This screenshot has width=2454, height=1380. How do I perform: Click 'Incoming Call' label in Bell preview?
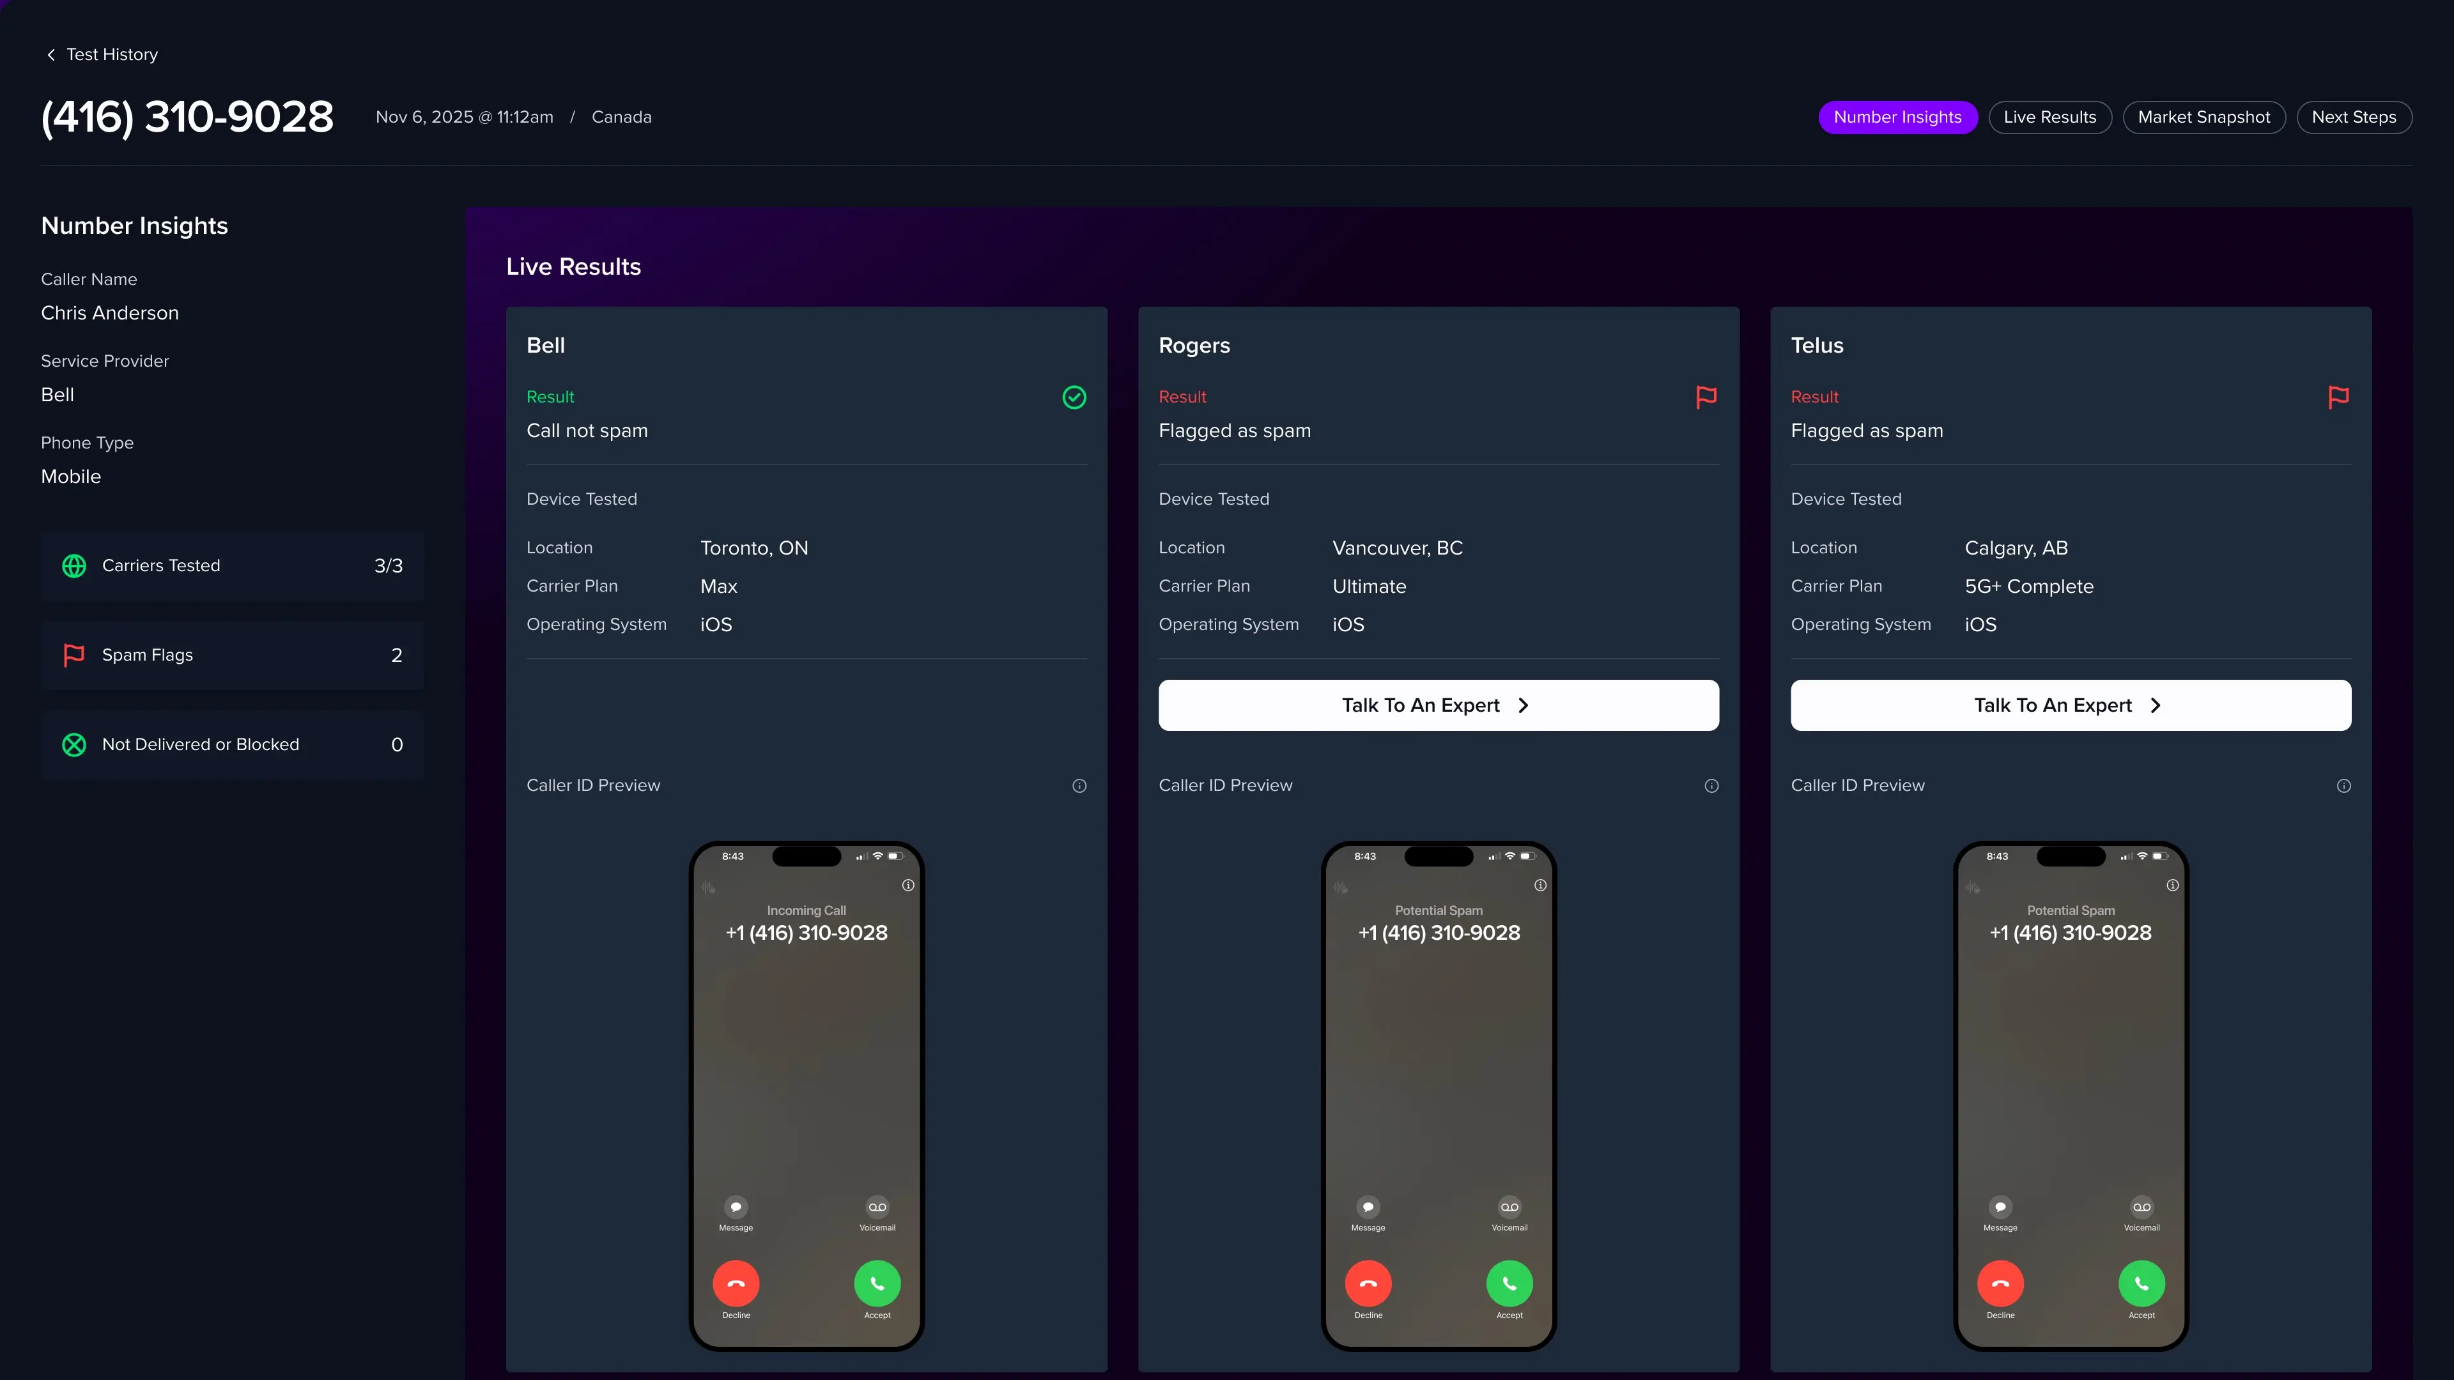pos(806,910)
